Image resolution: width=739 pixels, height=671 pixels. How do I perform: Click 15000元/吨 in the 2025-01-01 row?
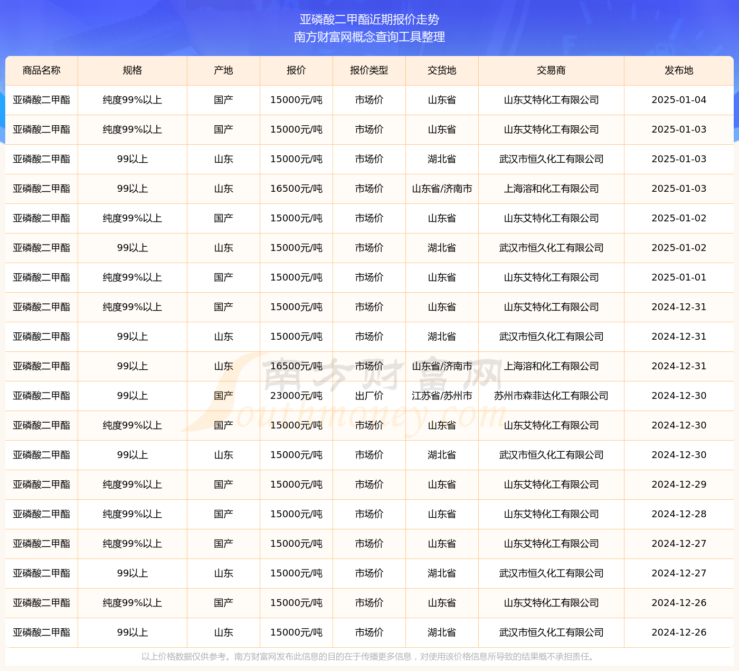pos(297,277)
